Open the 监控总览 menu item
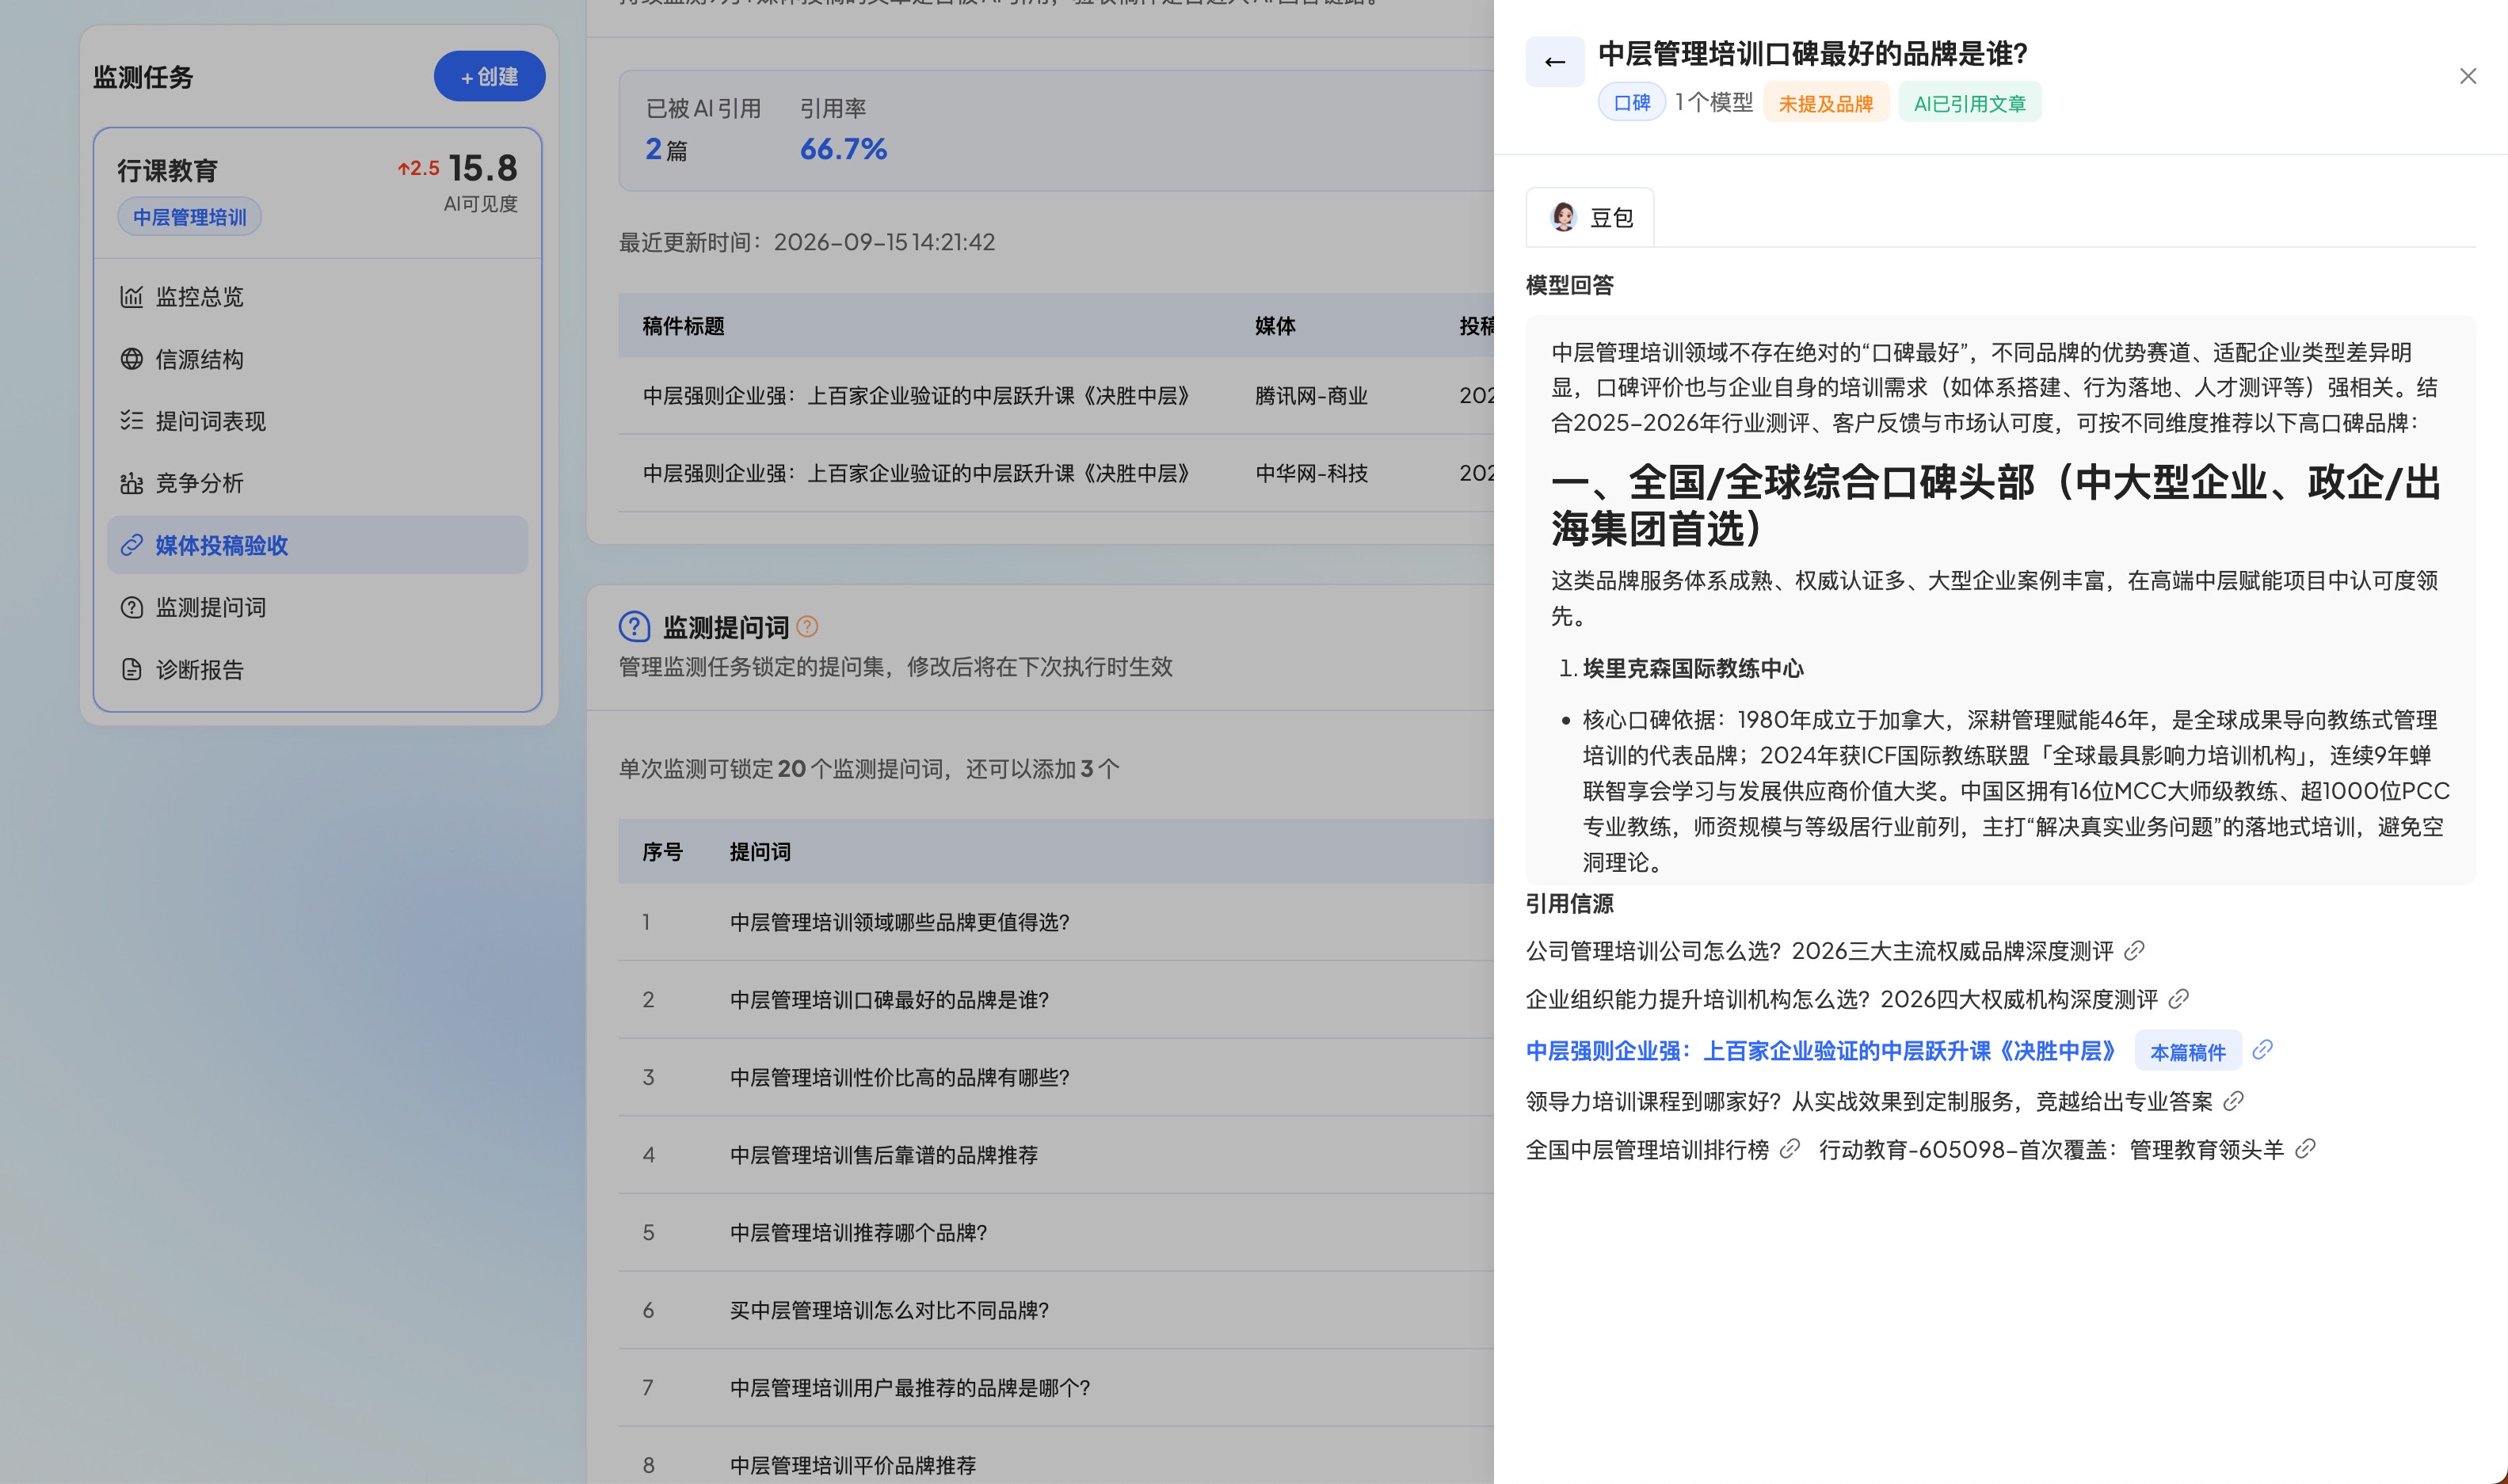Screen dimensions: 2508x1484 (x=317, y=297)
